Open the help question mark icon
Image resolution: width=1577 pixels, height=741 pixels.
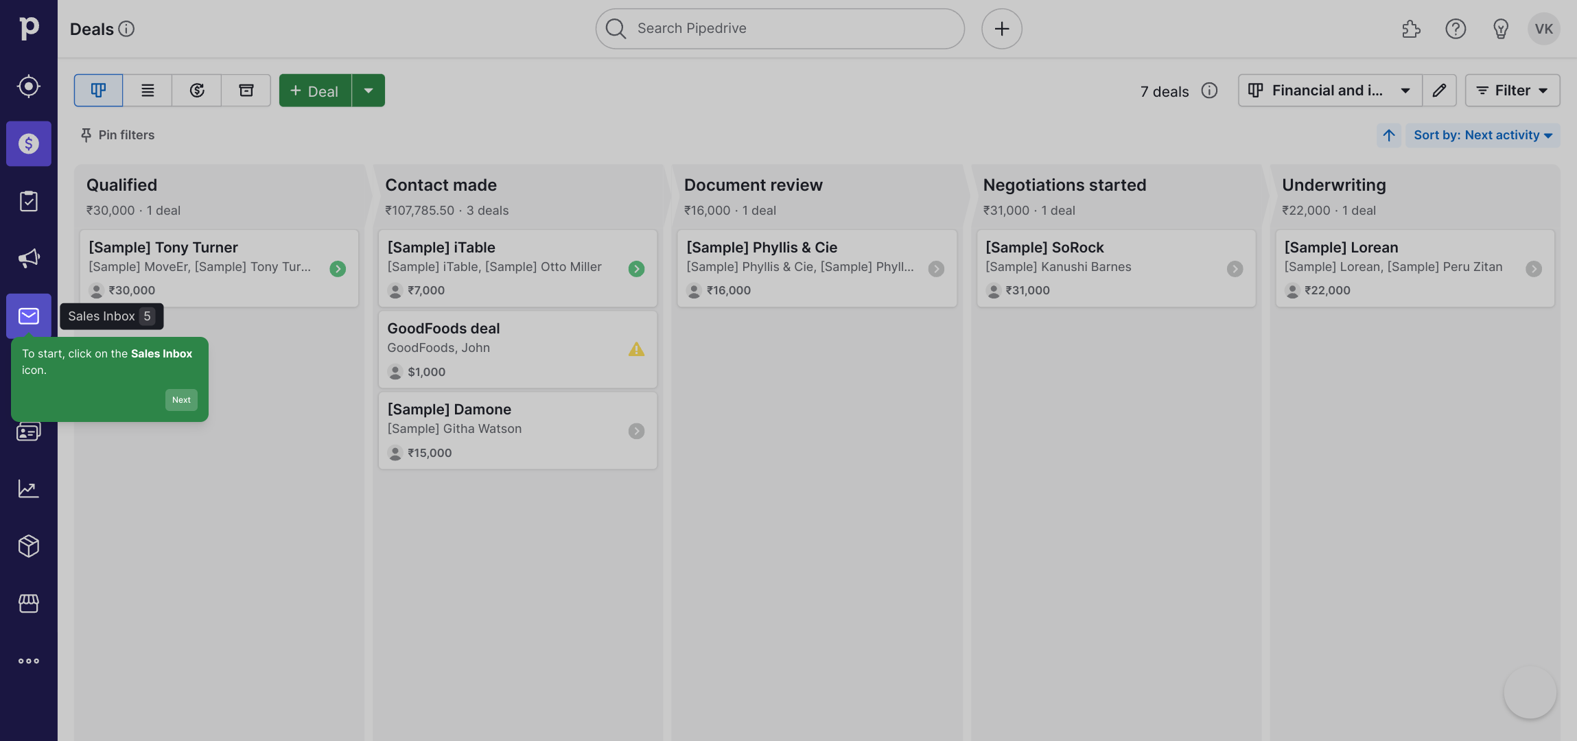click(x=1456, y=29)
